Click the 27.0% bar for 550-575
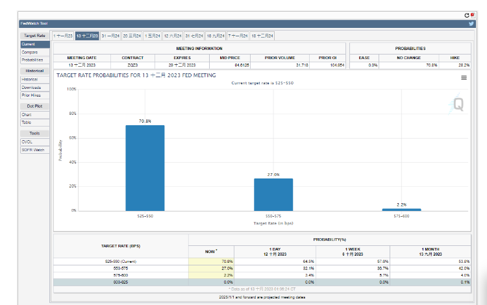487x305 pixels. click(273, 194)
